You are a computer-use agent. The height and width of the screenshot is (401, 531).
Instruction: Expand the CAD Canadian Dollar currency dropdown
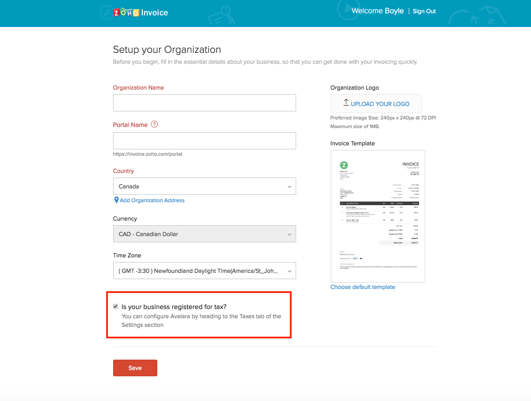(204, 234)
